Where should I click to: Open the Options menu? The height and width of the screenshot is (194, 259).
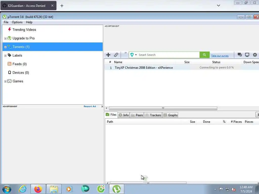coord(17,22)
